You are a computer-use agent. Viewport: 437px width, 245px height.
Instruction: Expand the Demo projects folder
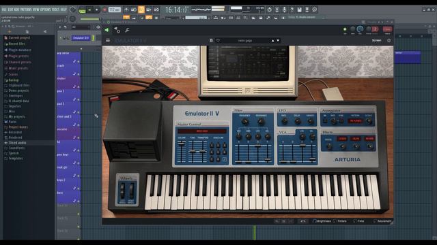pyautogui.click(x=18, y=91)
